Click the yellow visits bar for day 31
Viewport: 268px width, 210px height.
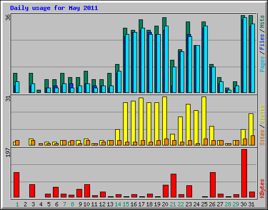coord(251,124)
